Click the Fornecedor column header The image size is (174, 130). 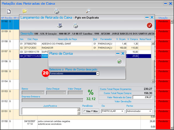pos(106,39)
